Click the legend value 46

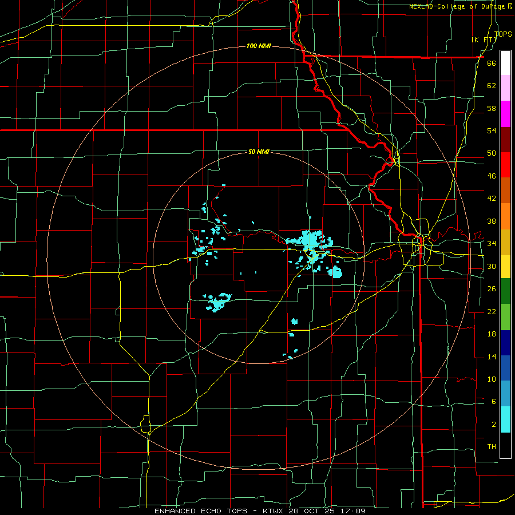pos(492,176)
